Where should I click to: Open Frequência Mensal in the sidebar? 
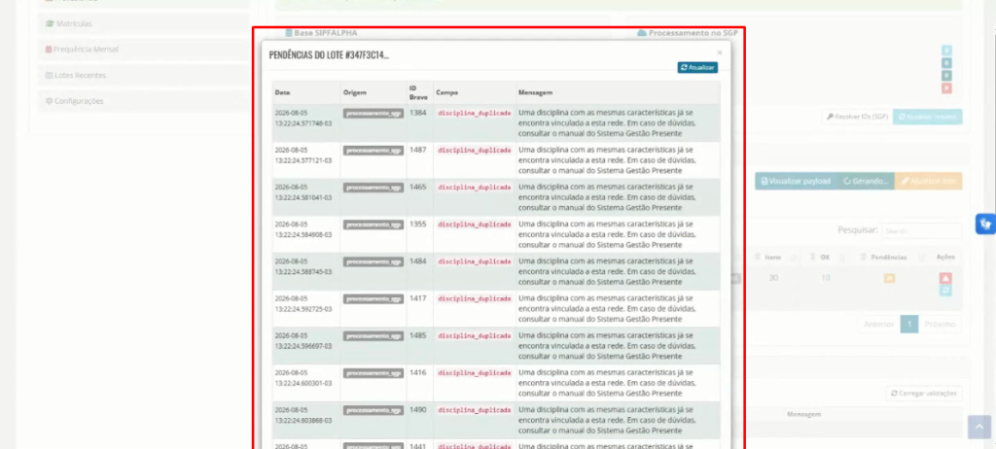143,49
